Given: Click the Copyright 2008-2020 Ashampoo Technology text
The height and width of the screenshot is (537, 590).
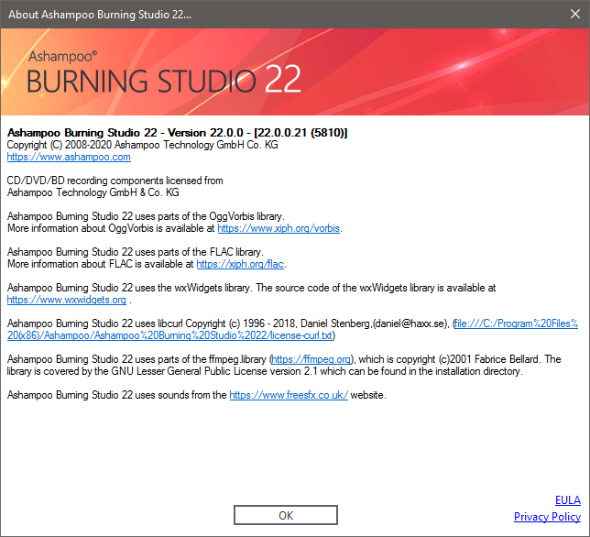Looking at the screenshot, I should click(x=143, y=145).
